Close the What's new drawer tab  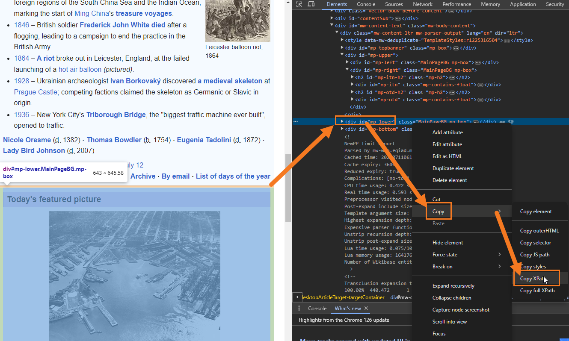coord(366,309)
